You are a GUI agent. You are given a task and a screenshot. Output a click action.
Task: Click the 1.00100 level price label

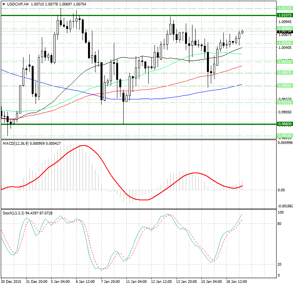284,61
